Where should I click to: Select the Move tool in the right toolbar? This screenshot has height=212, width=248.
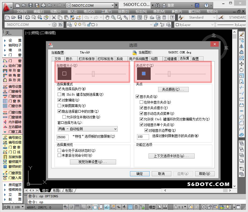coord(242,64)
